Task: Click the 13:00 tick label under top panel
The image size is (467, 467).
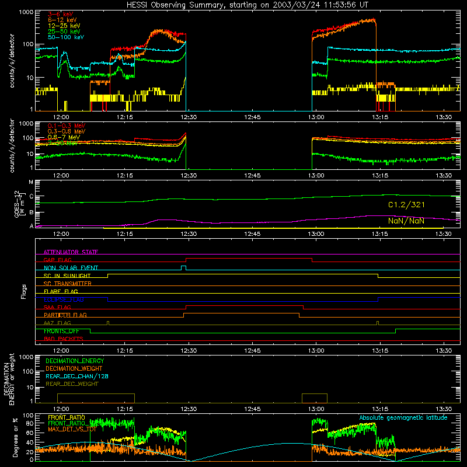Action: click(316, 117)
